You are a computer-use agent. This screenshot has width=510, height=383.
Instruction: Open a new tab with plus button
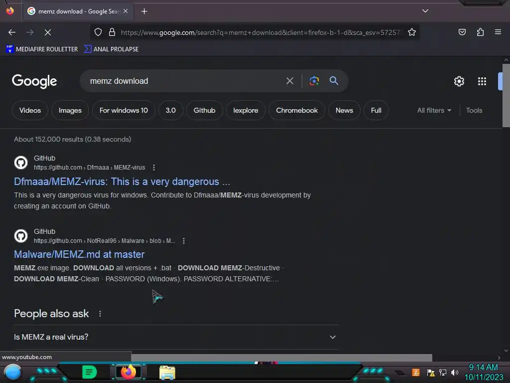tap(144, 11)
